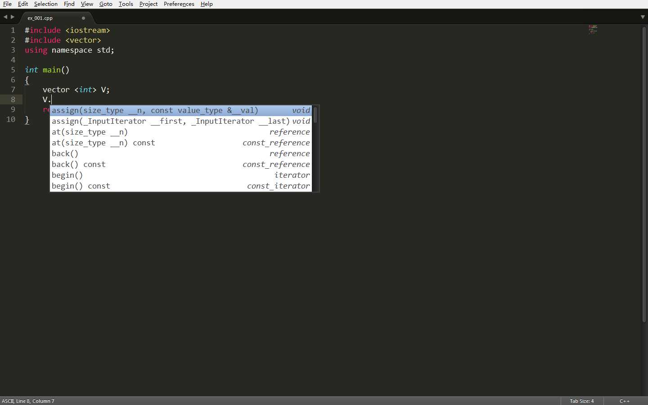Click on int main() text
Image resolution: width=648 pixels, height=405 pixels.
[x=47, y=70]
